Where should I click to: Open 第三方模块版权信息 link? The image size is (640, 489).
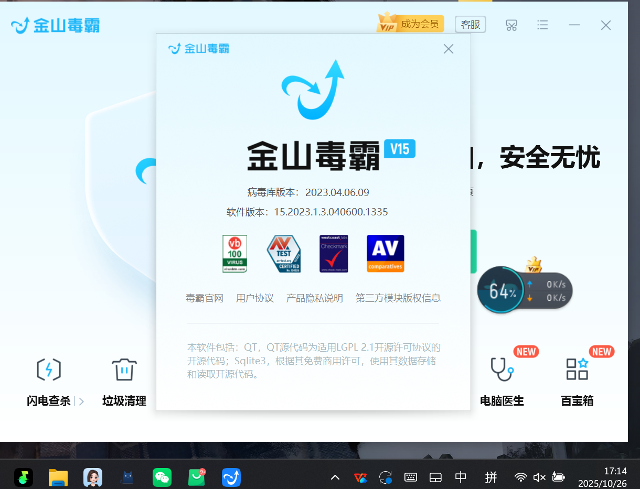tap(398, 298)
